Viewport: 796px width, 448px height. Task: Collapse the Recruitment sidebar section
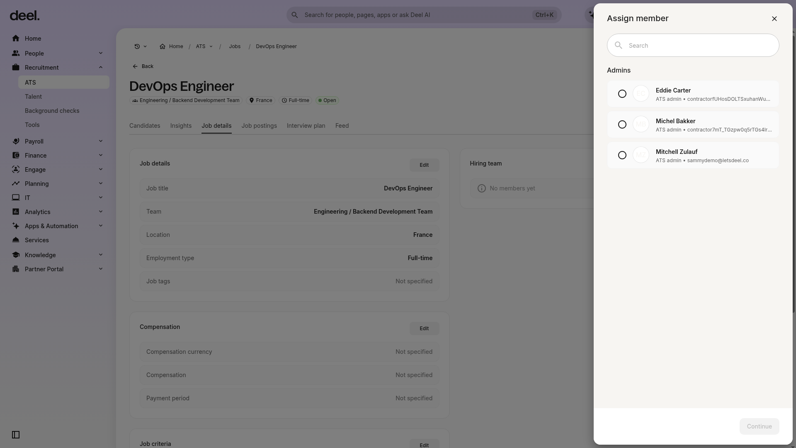click(x=101, y=67)
